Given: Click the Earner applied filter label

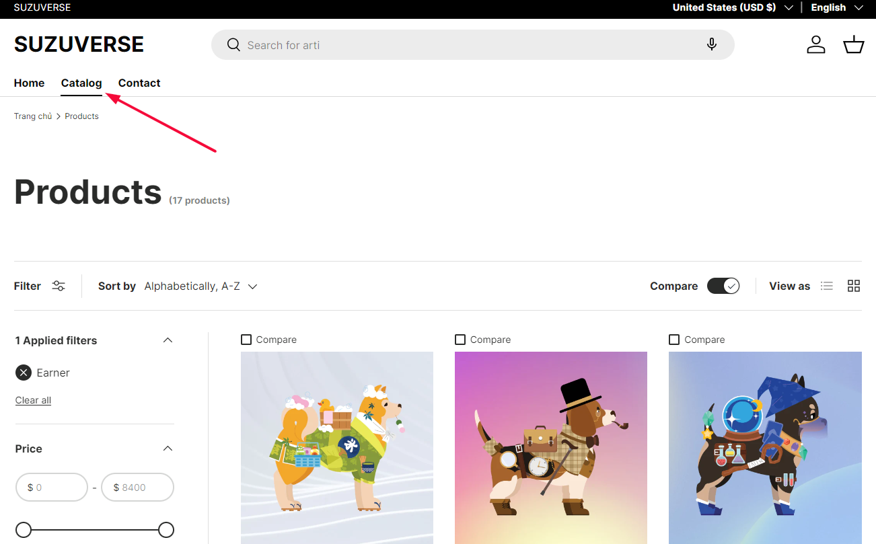Looking at the screenshot, I should click(53, 373).
